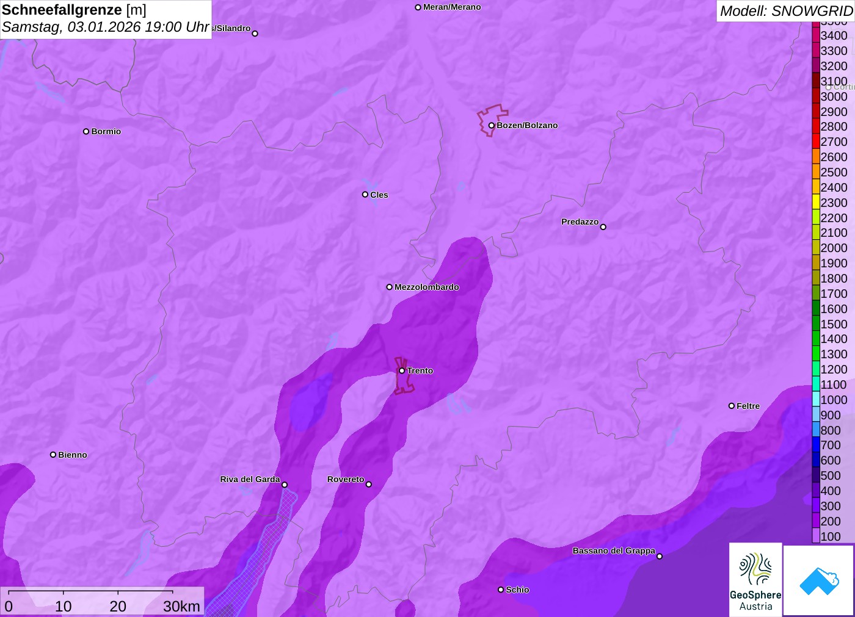Click the legend value '2000'
Image resolution: width=855 pixels, height=617 pixels.
834,248
